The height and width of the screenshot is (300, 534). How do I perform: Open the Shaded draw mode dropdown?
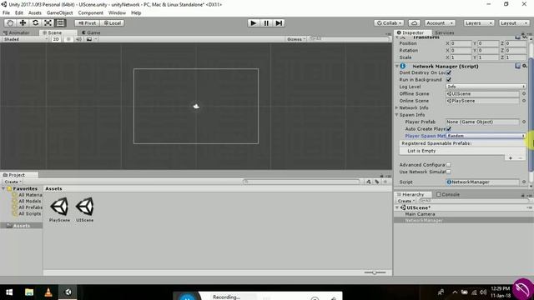(x=26, y=39)
